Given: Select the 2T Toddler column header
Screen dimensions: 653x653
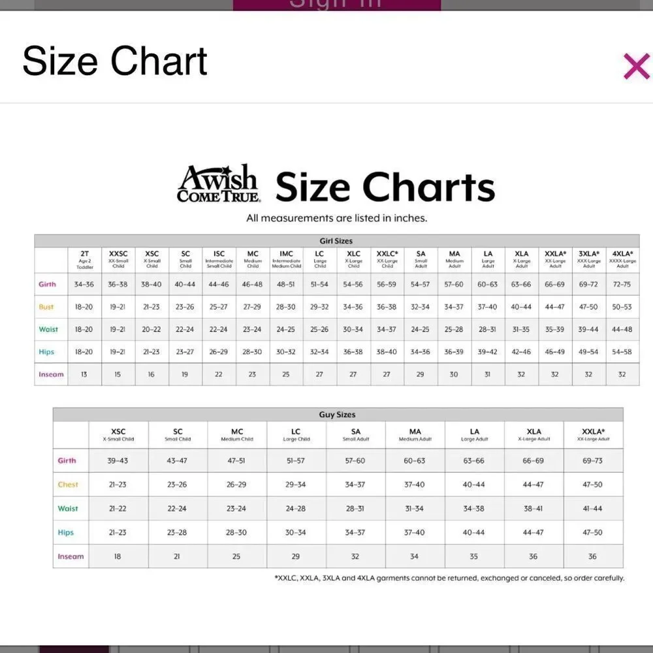Looking at the screenshot, I should coord(84,260).
